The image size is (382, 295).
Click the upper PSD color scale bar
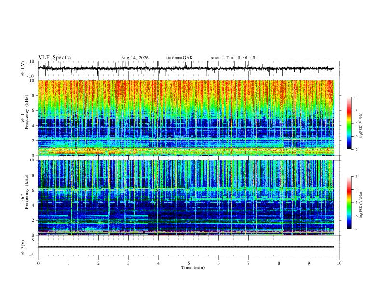349,123
